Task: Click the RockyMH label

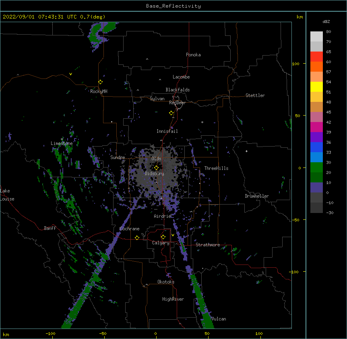Action: [x=99, y=91]
